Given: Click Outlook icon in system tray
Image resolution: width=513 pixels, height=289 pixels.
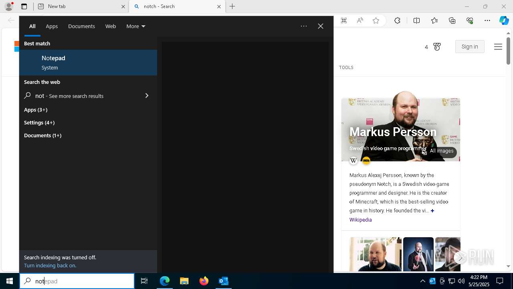Looking at the screenshot, I should 432,281.
